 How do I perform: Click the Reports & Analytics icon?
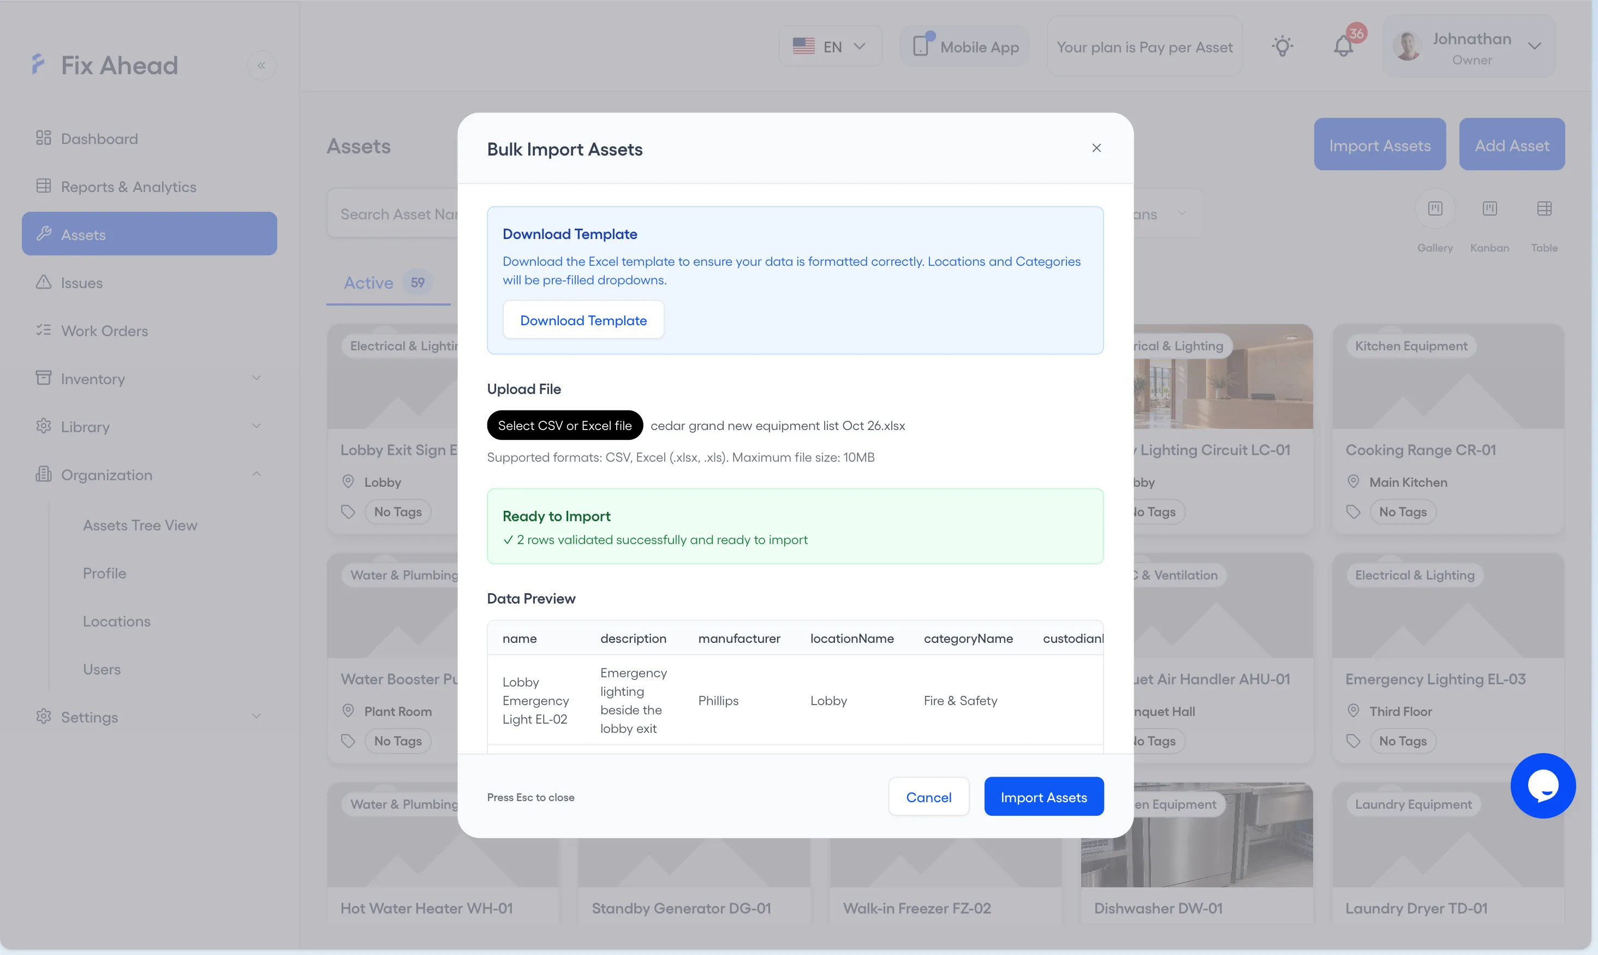43,186
